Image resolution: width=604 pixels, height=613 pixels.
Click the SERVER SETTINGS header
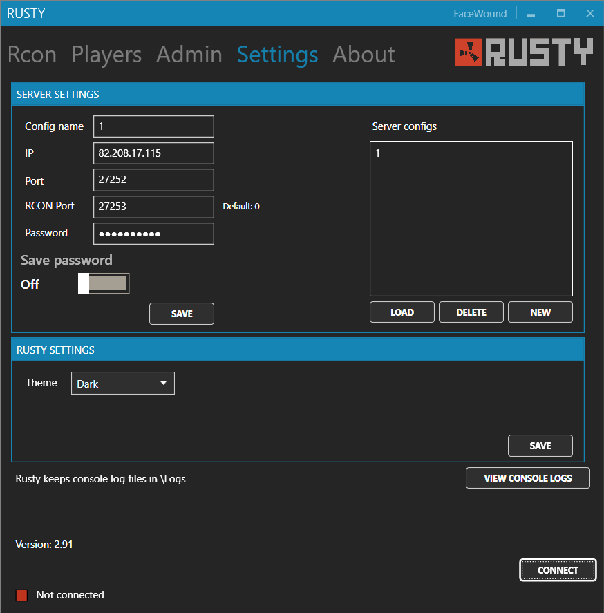pyautogui.click(x=298, y=94)
